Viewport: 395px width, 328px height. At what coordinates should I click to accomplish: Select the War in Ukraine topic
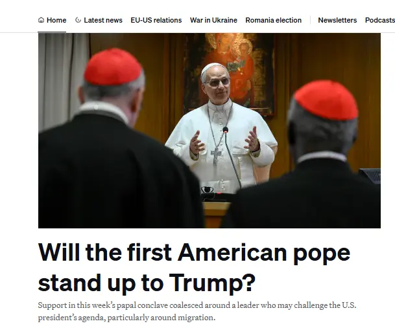(213, 20)
